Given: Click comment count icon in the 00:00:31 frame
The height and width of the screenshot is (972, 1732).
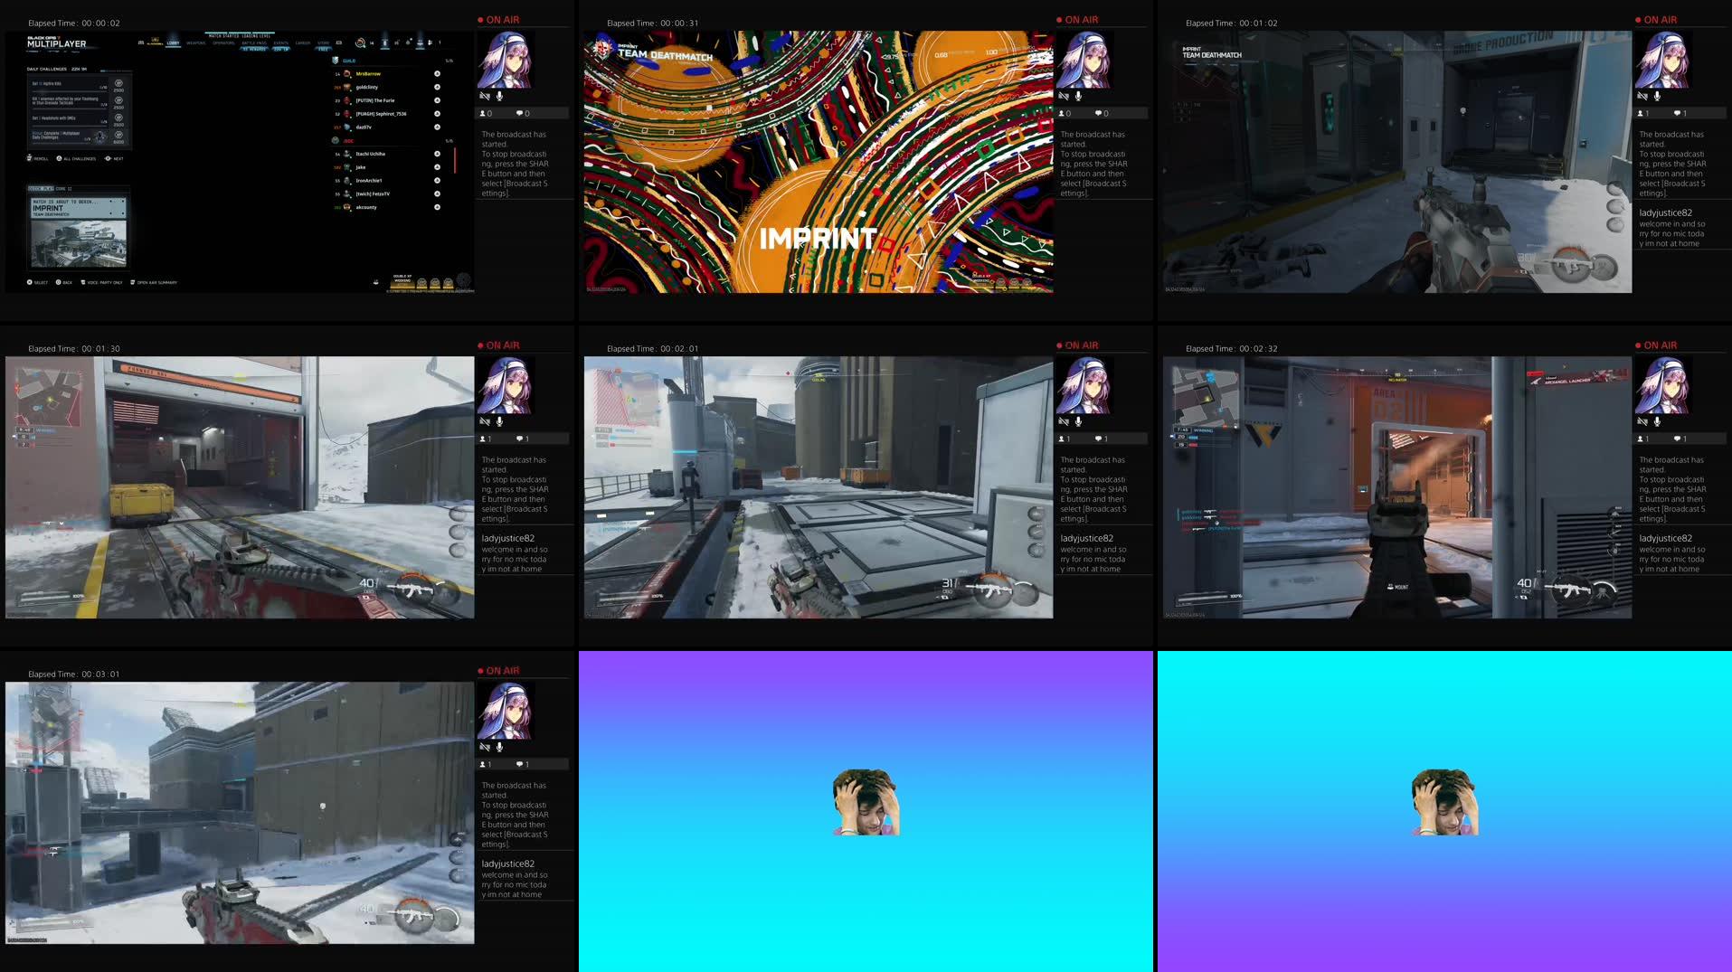Looking at the screenshot, I should pyautogui.click(x=1099, y=114).
